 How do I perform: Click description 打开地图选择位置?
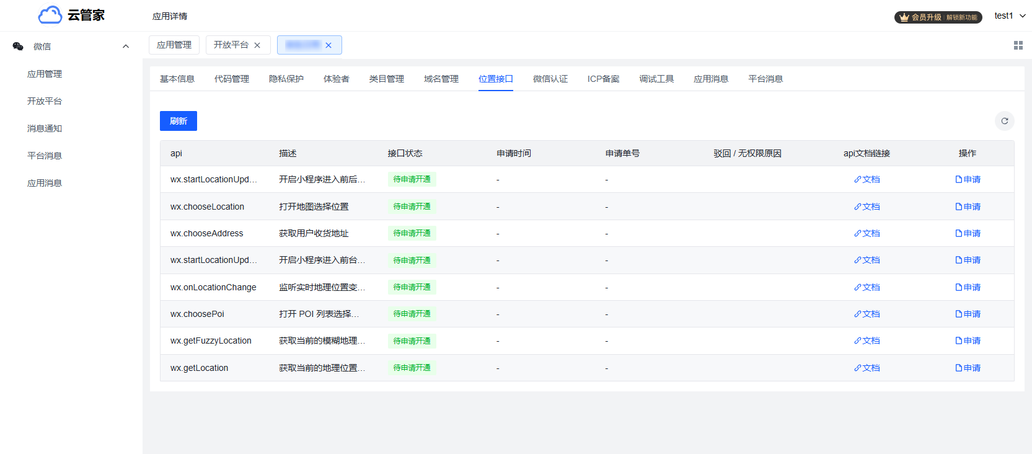point(314,207)
